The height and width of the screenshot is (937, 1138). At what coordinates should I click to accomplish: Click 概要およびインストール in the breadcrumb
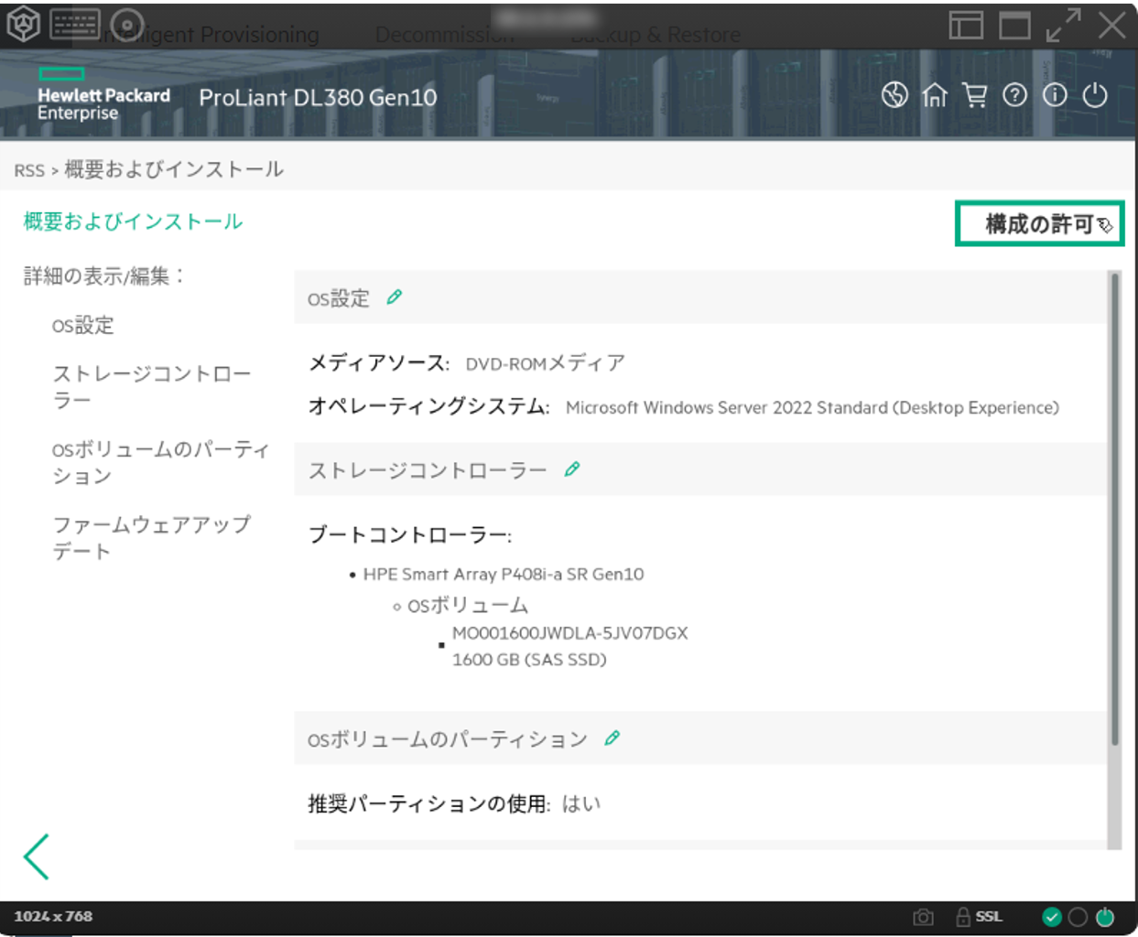pos(174,170)
